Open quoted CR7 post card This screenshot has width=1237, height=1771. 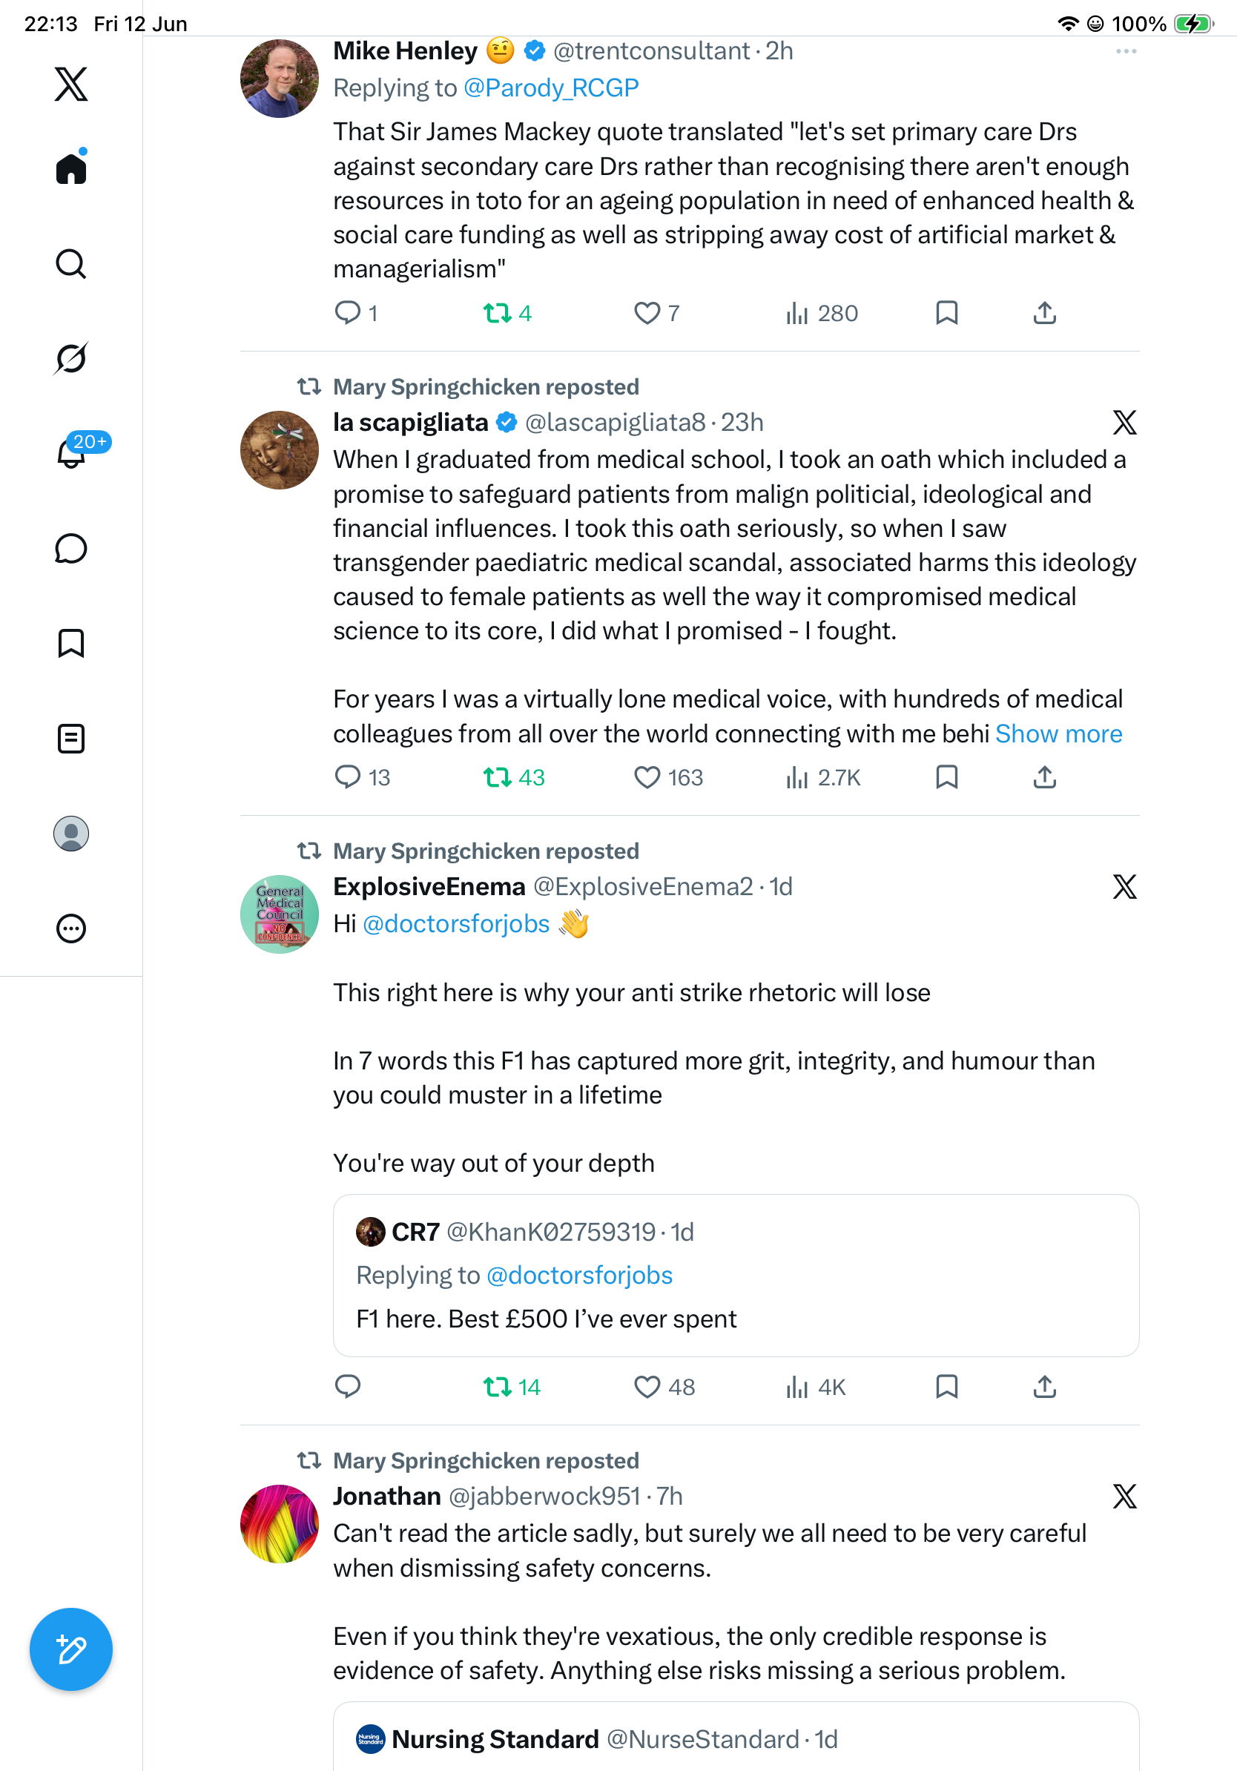click(x=736, y=1275)
